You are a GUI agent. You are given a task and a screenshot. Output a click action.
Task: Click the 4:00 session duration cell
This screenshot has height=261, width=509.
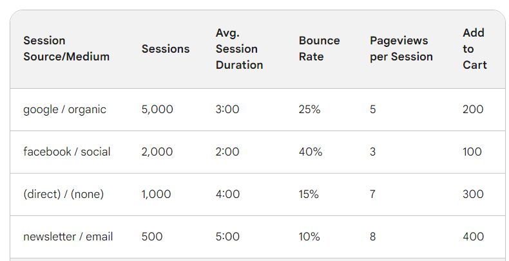[x=227, y=194]
